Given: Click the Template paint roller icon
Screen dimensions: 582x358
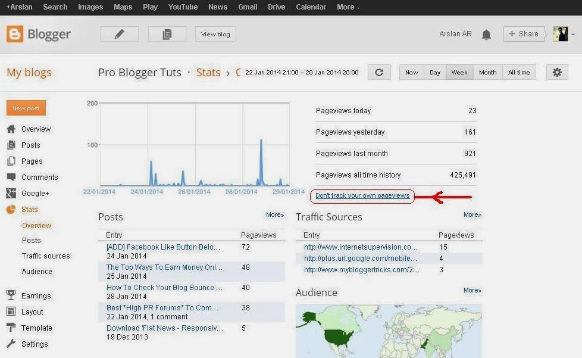Looking at the screenshot, I should pos(11,328).
